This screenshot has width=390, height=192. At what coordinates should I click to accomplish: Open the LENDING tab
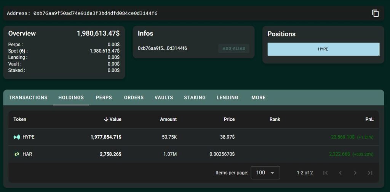(227, 98)
